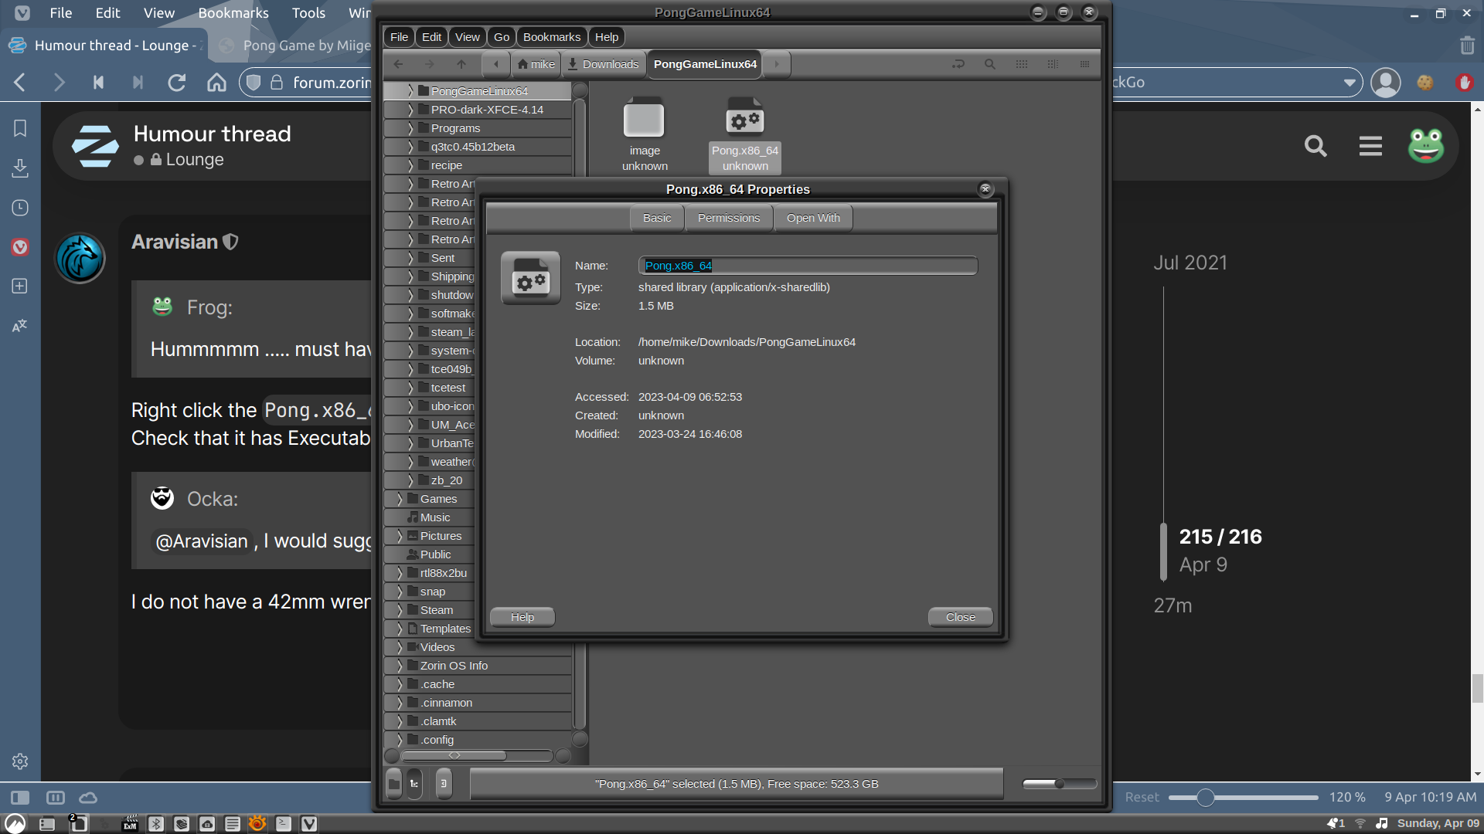Click Help in the Properties dialog
The height and width of the screenshot is (834, 1484).
pos(522,617)
